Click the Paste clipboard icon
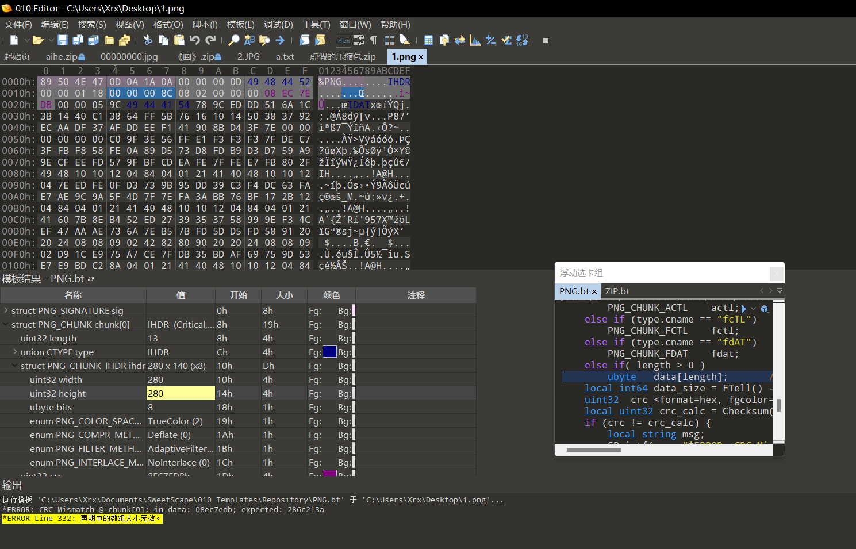Image resolution: width=856 pixels, height=549 pixels. (x=179, y=40)
